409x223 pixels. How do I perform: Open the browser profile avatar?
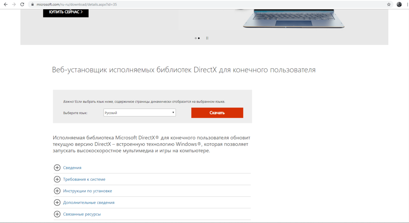[399, 4]
